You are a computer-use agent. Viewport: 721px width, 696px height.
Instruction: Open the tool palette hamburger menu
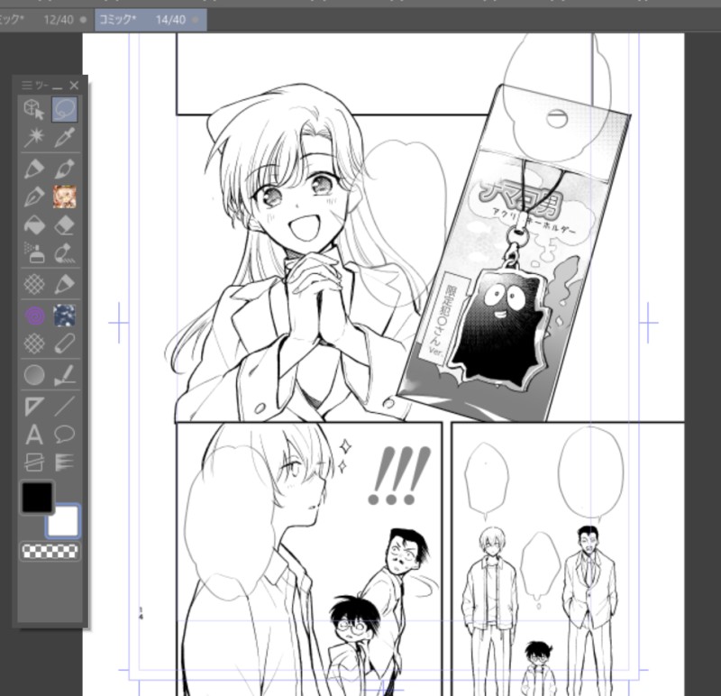(x=27, y=85)
